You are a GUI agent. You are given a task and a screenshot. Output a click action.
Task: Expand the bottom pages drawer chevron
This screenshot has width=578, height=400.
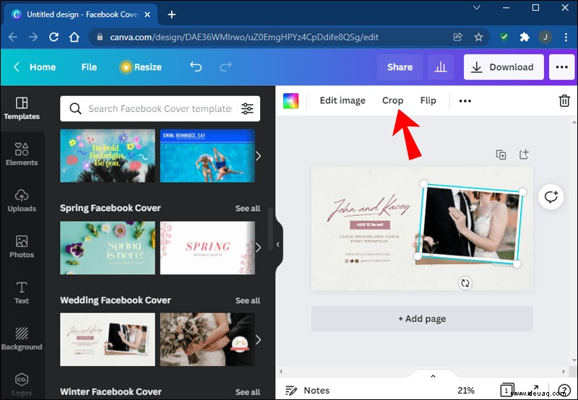pos(433,376)
